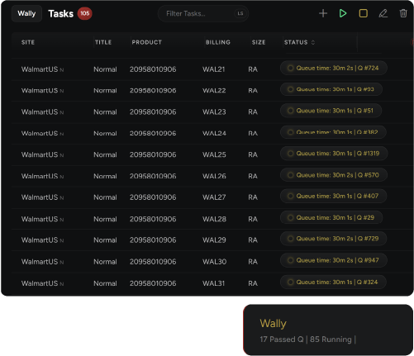This screenshot has height=356, width=414.
Task: Sort tasks by the STATUS column arrows
Action: [313, 42]
